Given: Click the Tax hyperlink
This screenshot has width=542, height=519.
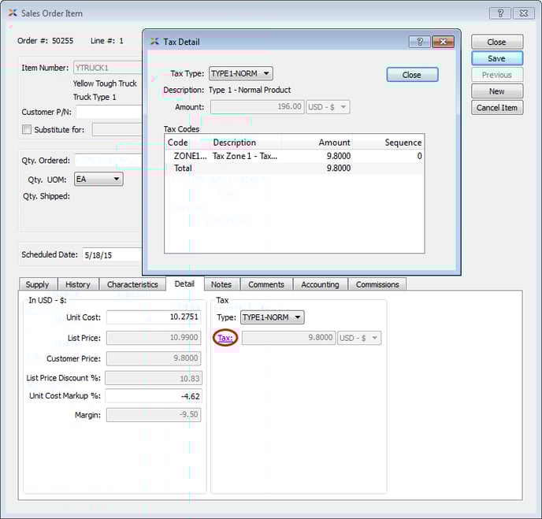Looking at the screenshot, I should 225,338.
